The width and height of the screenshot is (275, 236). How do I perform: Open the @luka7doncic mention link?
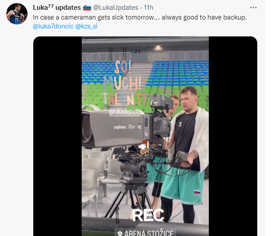(53, 26)
